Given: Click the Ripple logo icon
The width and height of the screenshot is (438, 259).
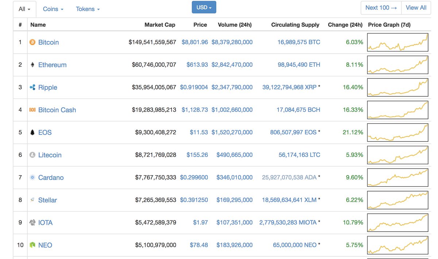Looking at the screenshot, I should point(32,88).
